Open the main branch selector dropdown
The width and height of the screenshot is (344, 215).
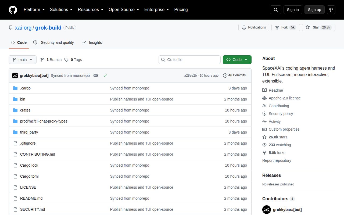click(x=23, y=60)
